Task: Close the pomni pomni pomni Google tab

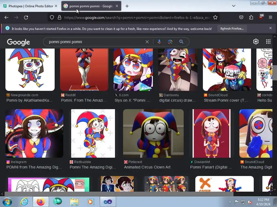Action: point(117,6)
